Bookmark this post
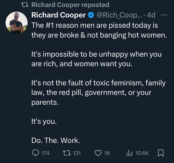This screenshot has width=174, height=163. [161, 153]
